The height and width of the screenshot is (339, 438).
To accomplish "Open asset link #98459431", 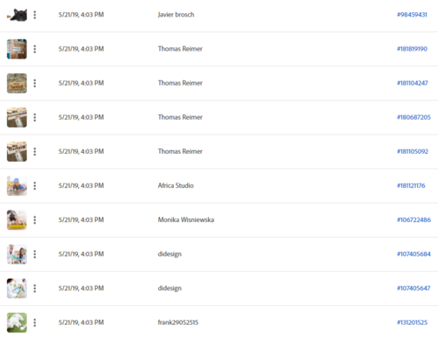I will pyautogui.click(x=412, y=15).
